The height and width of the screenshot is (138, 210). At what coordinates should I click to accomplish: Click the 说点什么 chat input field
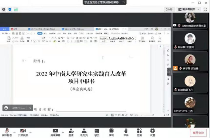[19, 108]
